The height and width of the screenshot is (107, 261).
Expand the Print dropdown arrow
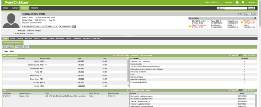(x=56, y=26)
